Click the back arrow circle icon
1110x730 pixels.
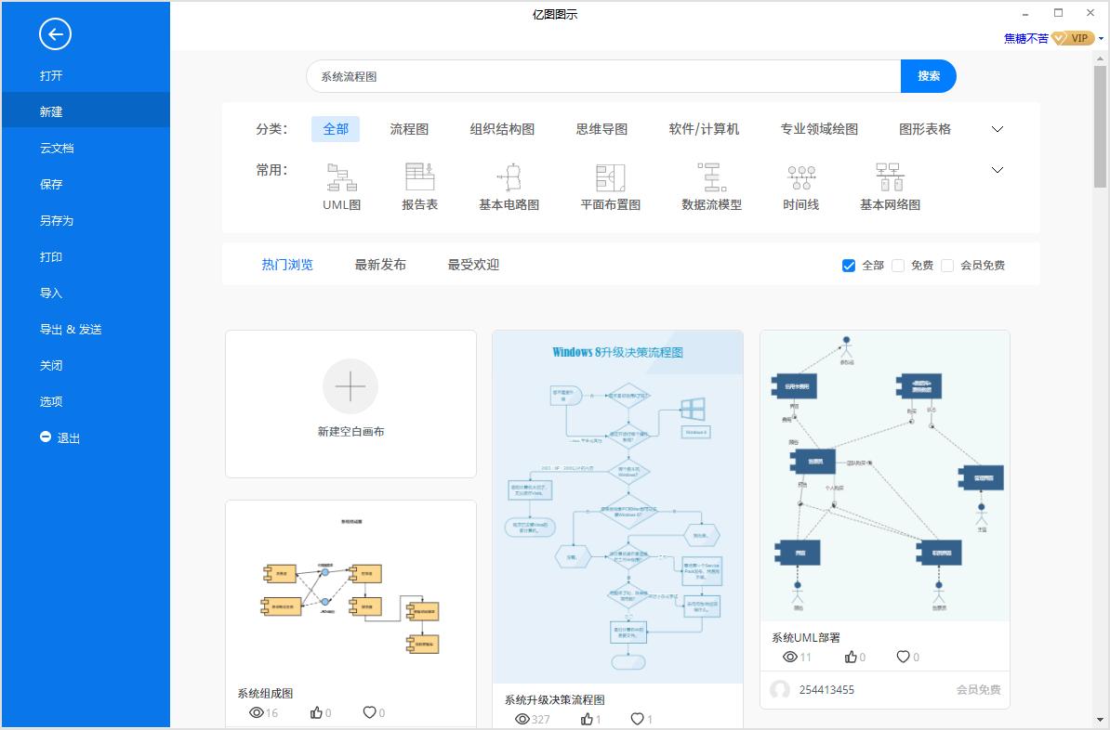click(x=56, y=34)
